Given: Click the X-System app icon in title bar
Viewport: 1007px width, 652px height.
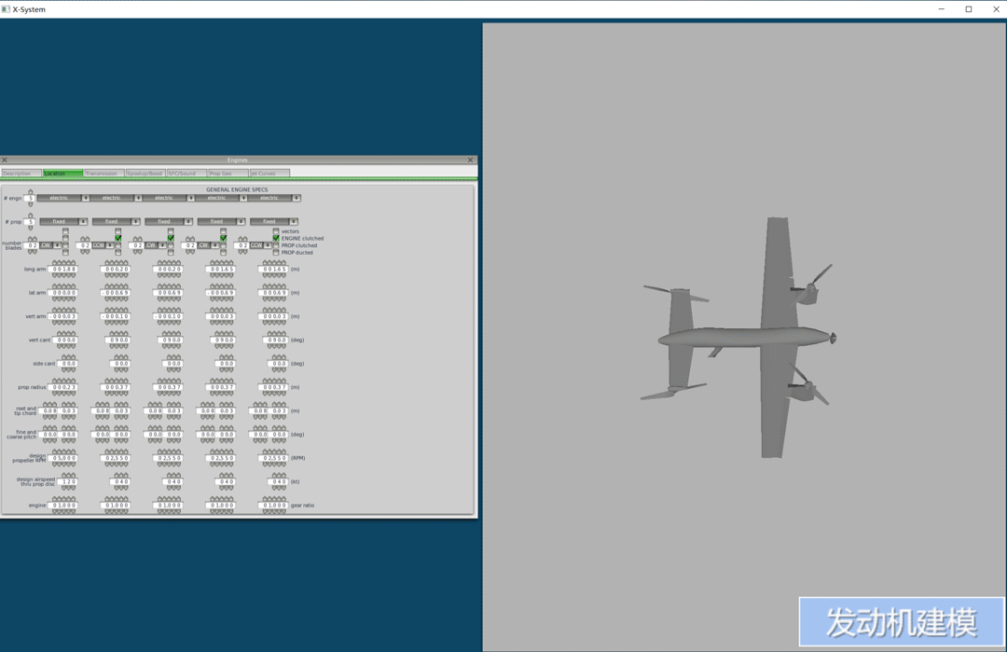Looking at the screenshot, I should (7, 9).
